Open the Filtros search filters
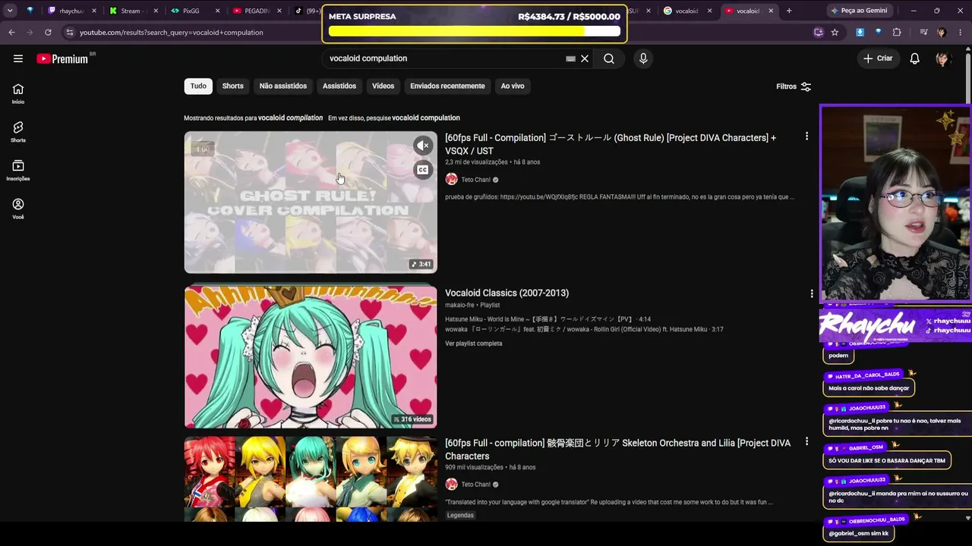972x546 pixels. (794, 86)
